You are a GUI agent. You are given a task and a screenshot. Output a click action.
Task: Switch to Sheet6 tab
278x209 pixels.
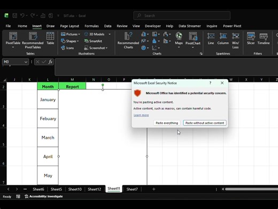(38, 189)
